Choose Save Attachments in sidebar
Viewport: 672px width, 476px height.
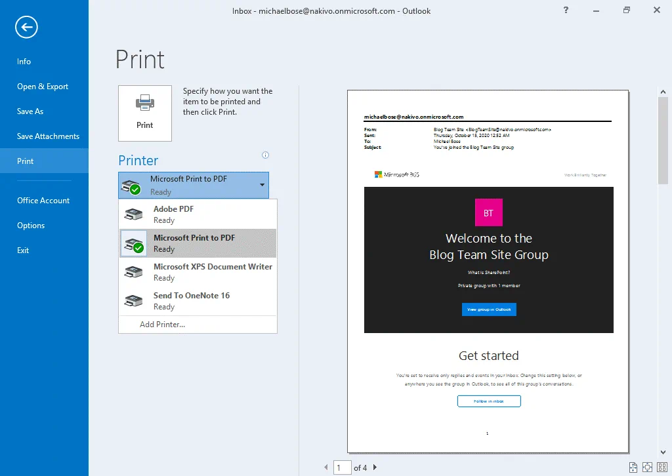tap(48, 136)
